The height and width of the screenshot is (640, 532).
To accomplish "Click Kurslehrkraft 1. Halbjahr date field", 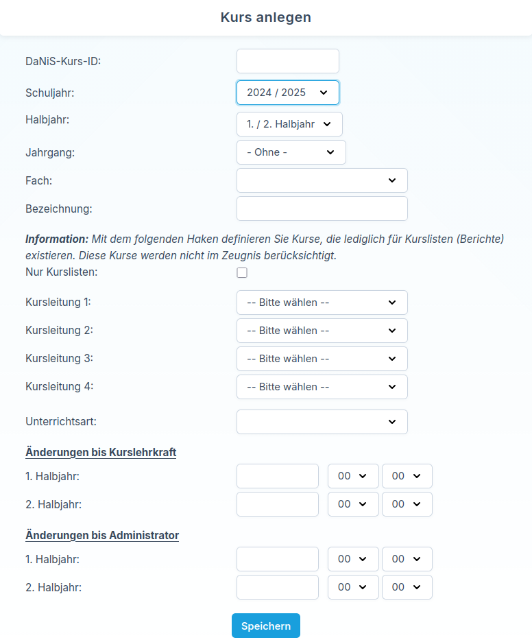I will coord(278,476).
